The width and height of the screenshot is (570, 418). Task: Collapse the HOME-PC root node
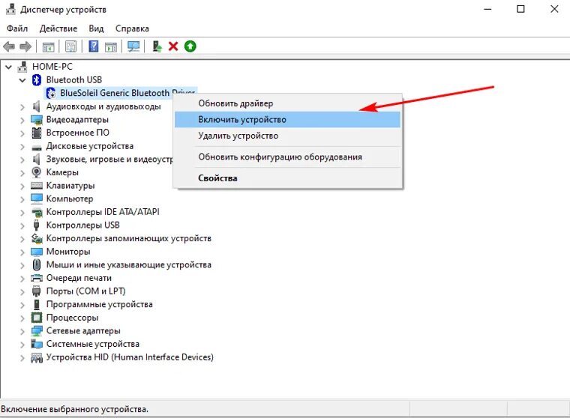[8, 67]
